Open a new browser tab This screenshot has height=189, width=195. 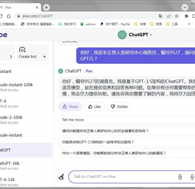(46, 8)
